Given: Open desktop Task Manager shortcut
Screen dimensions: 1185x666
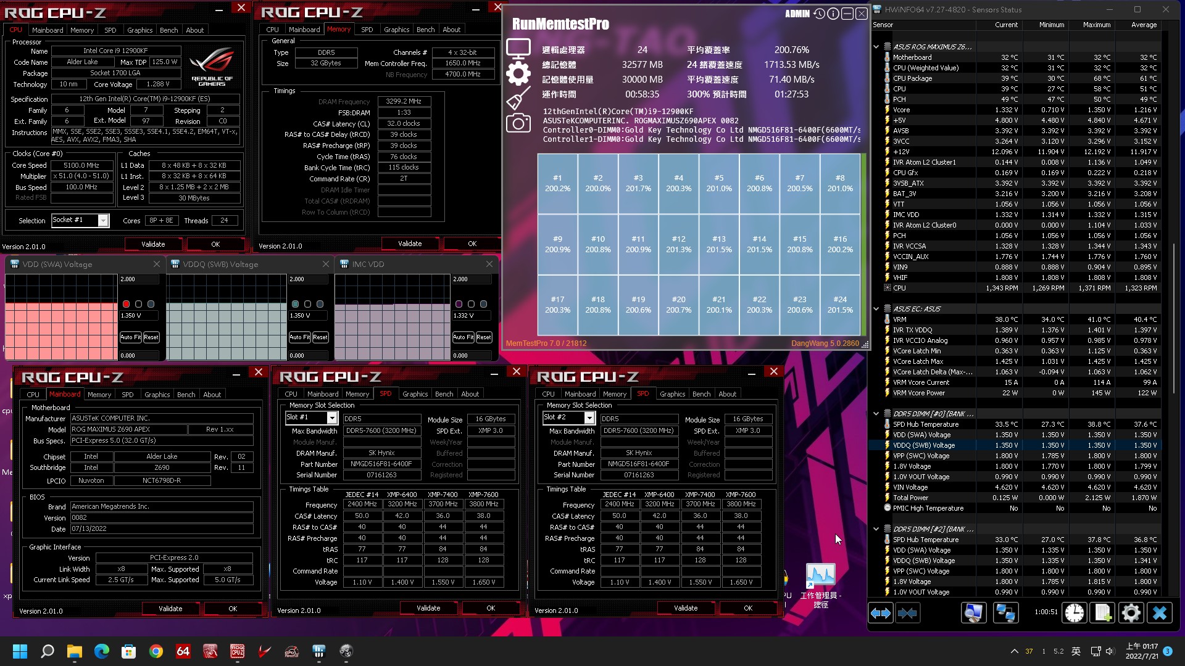Looking at the screenshot, I should (x=820, y=585).
